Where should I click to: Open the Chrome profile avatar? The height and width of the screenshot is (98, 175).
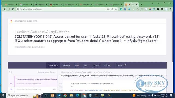point(166,9)
